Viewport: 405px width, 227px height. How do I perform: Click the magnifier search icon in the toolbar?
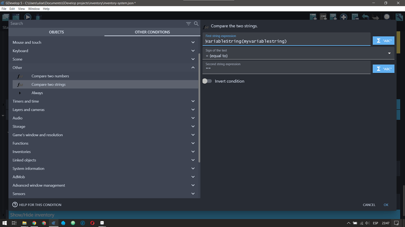tap(387, 17)
